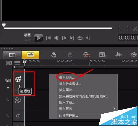Screen dimensions: 138x126
Task: Set Mark-in with the left bracket icon
Action: click(x=119, y=29)
